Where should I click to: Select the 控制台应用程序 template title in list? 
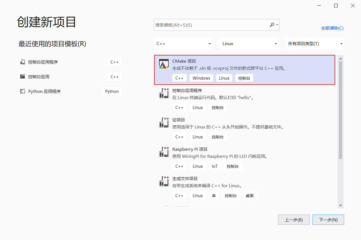point(187,90)
